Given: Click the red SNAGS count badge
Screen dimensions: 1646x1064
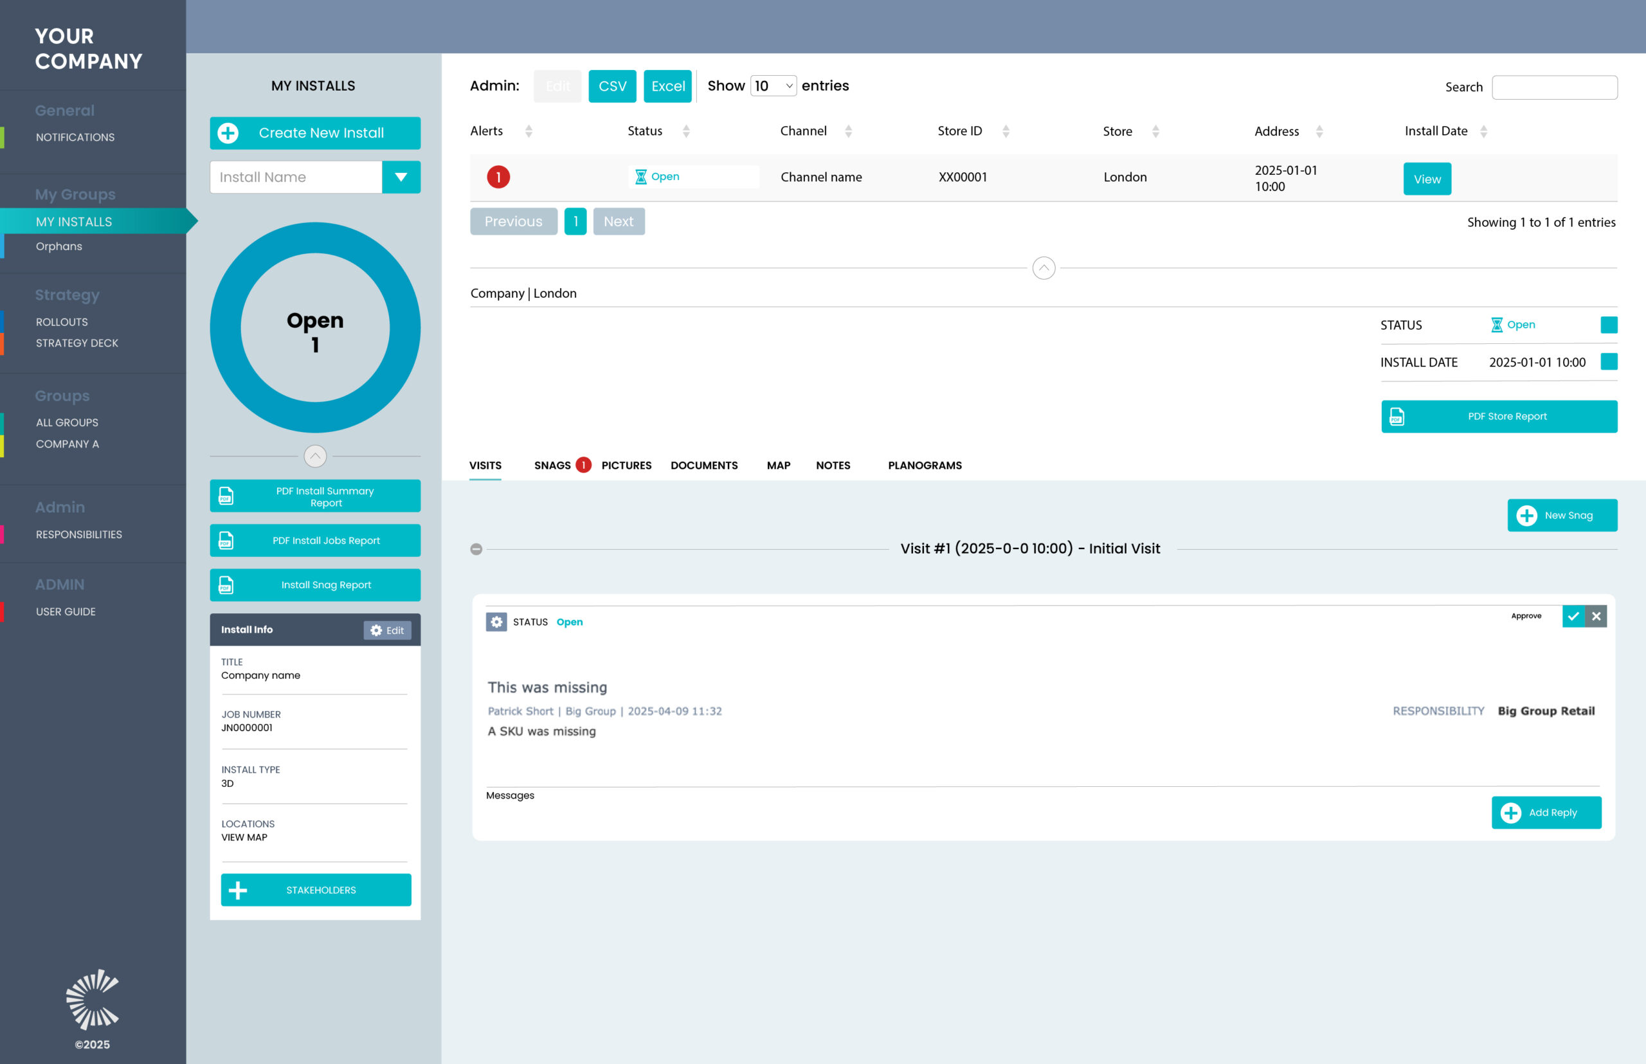Looking at the screenshot, I should tap(583, 465).
